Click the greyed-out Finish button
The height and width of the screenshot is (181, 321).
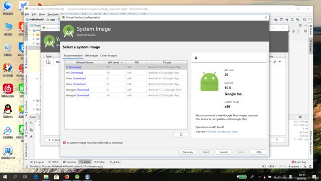pos(241,152)
